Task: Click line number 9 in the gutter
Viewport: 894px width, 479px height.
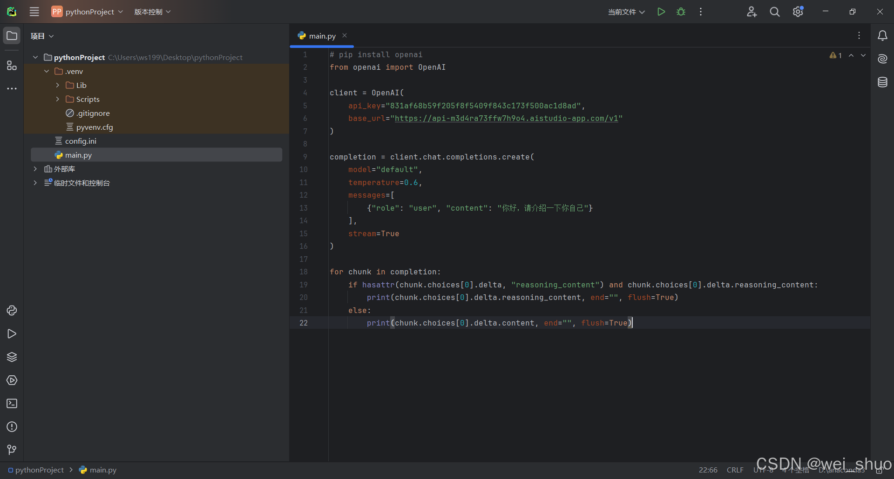Action: click(305, 157)
